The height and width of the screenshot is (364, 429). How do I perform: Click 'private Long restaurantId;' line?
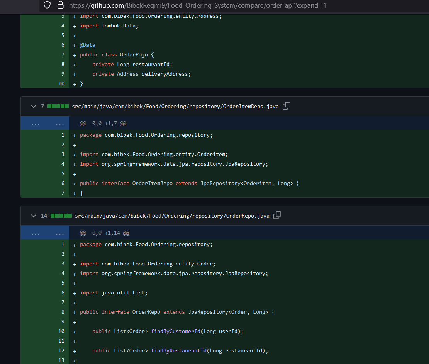pos(132,65)
